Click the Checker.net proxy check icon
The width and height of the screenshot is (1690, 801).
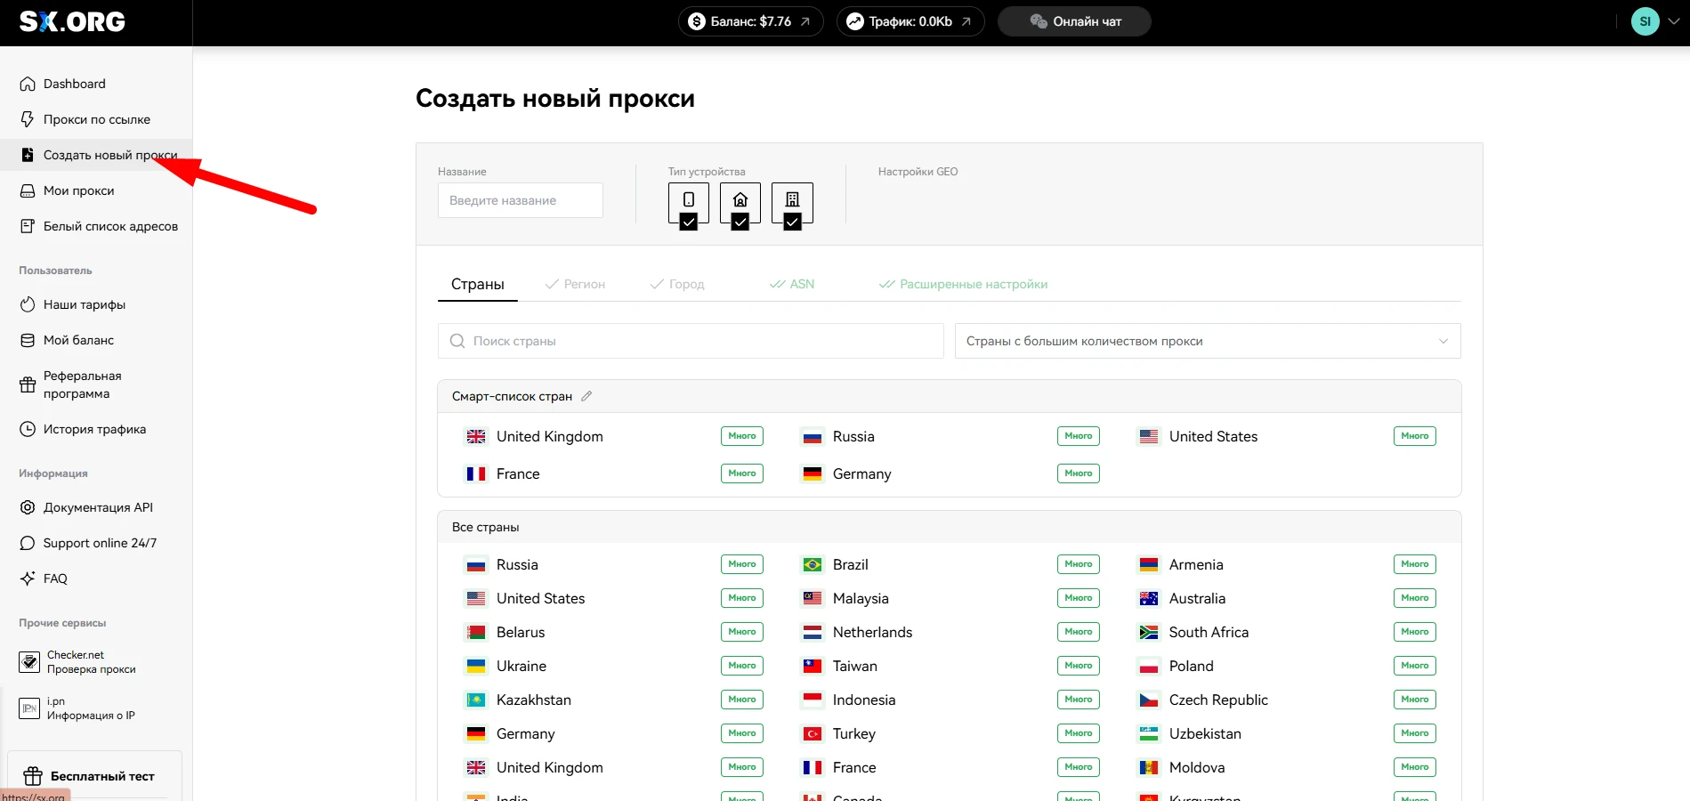tap(29, 662)
